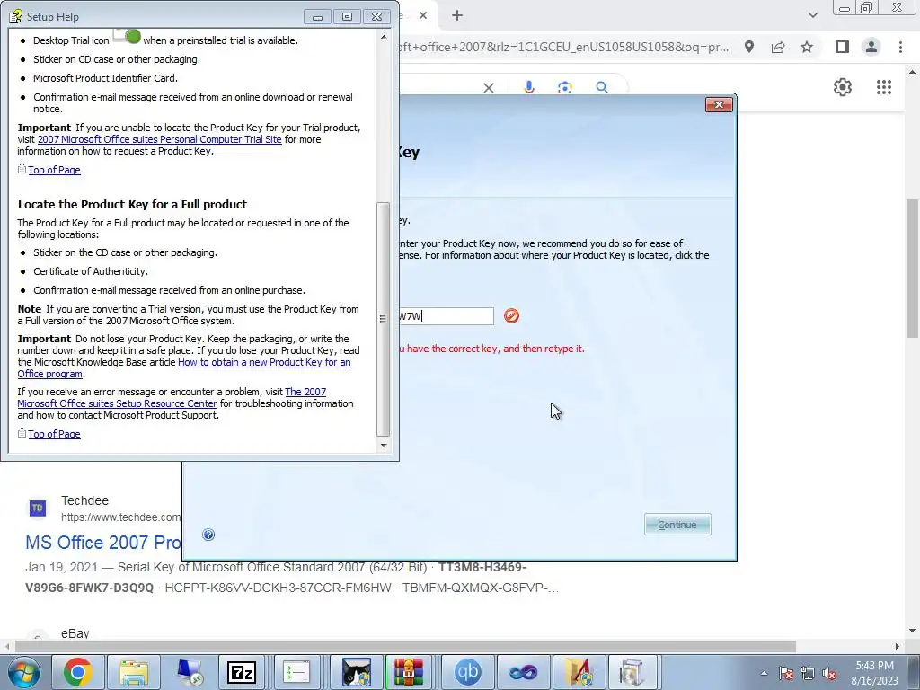Image resolution: width=920 pixels, height=690 pixels.
Task: Open the cat icon app in taskbar
Action: (x=356, y=672)
